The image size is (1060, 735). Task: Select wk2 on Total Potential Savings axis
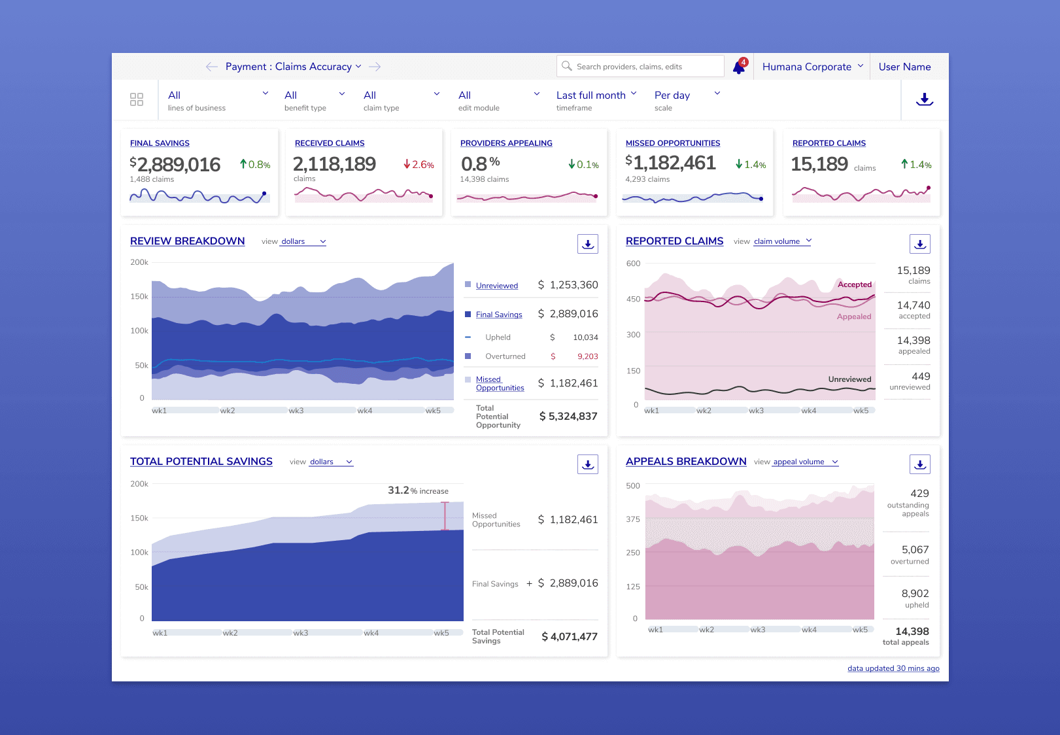(x=230, y=633)
